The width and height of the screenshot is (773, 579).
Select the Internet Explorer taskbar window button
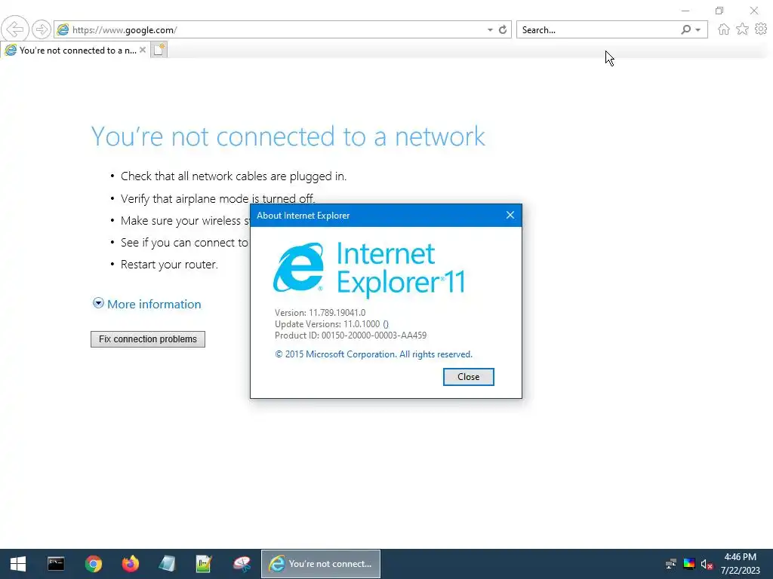point(320,564)
